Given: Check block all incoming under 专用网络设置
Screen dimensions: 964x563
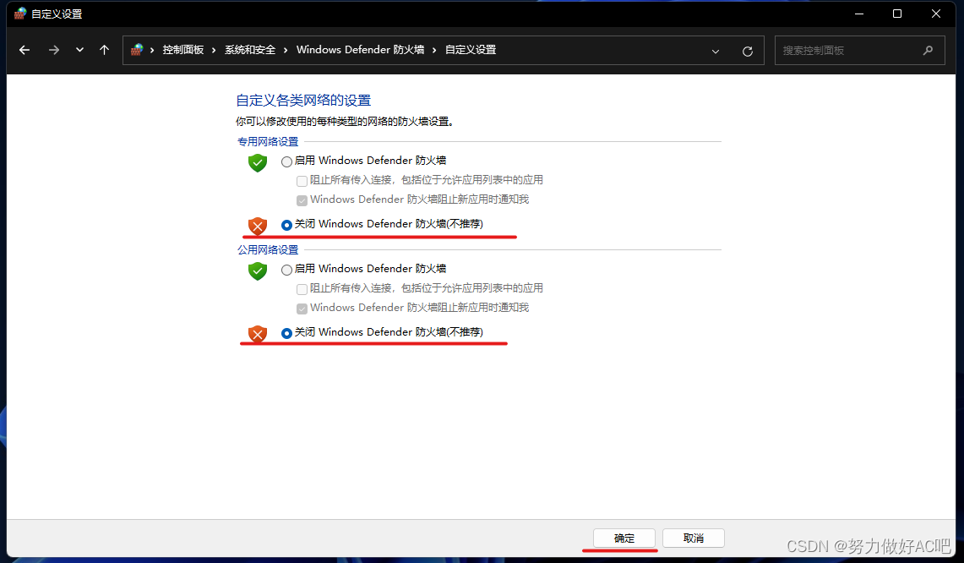Looking at the screenshot, I should 302,181.
